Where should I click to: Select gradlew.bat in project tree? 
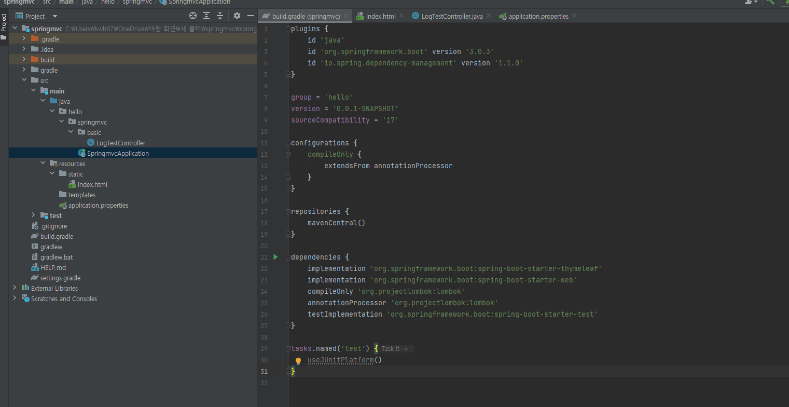point(57,257)
